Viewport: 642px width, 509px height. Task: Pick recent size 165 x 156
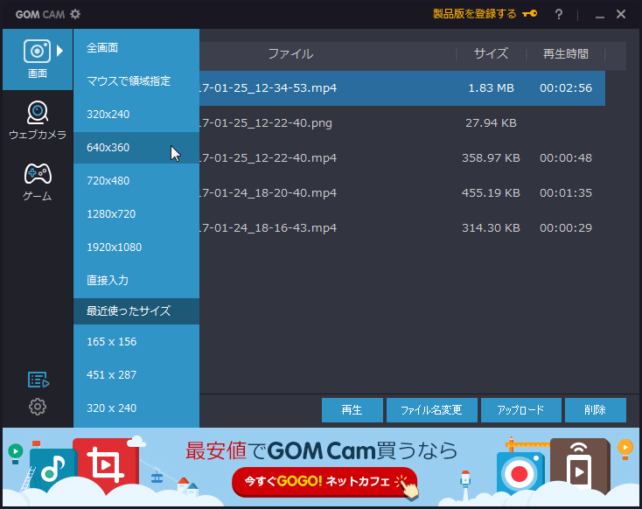pyautogui.click(x=136, y=341)
